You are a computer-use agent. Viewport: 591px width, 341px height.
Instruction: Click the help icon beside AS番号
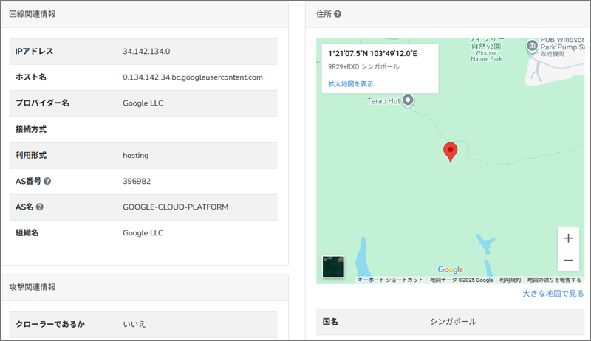tap(47, 181)
